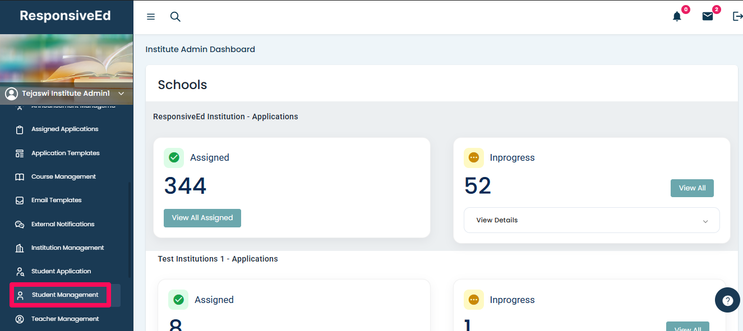Expand the View Details dropdown
This screenshot has height=331, width=743.
click(592, 220)
